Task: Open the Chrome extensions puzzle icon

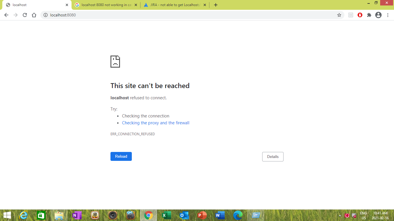Action: [x=369, y=15]
